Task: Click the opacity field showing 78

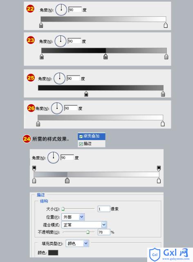Action: click(x=104, y=232)
